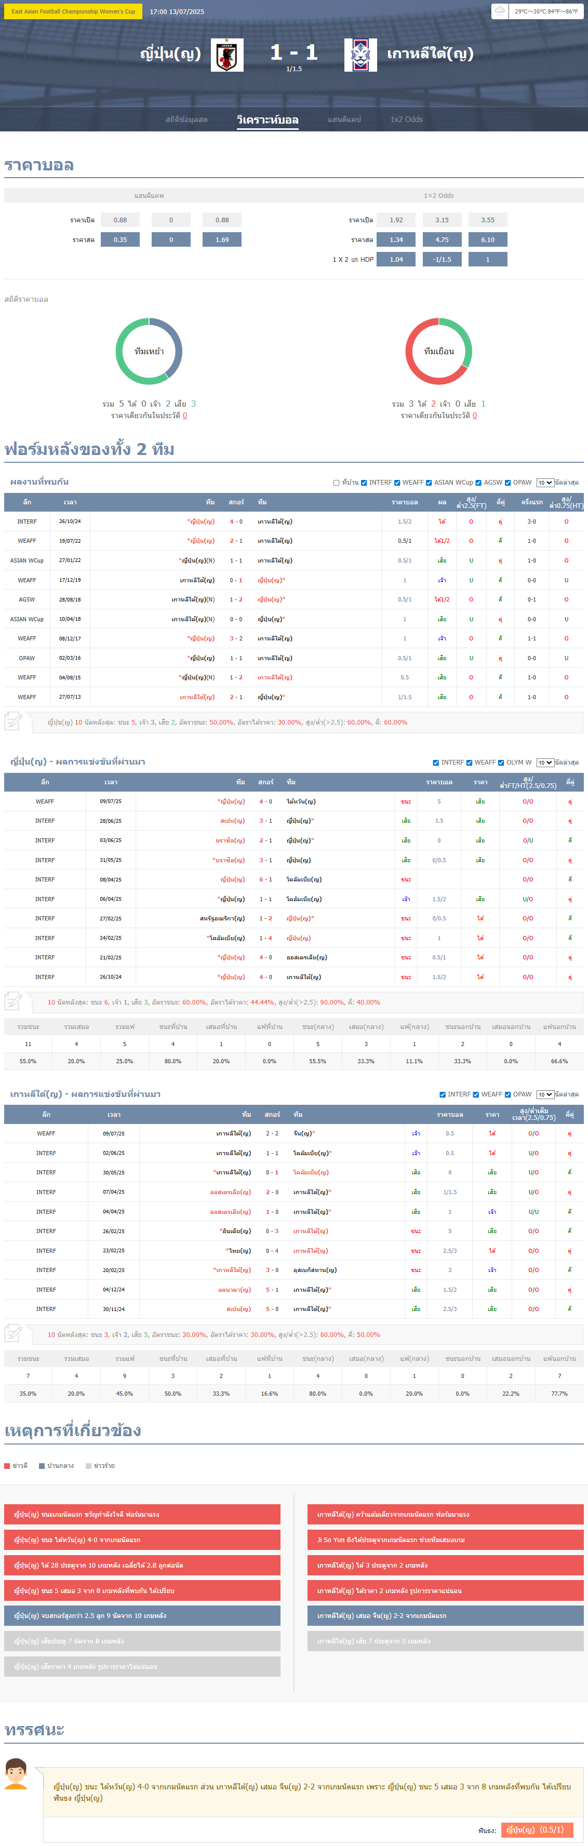Uncheck INTERF in head-to-head filters
The width and height of the screenshot is (588, 1846).
[x=364, y=483]
